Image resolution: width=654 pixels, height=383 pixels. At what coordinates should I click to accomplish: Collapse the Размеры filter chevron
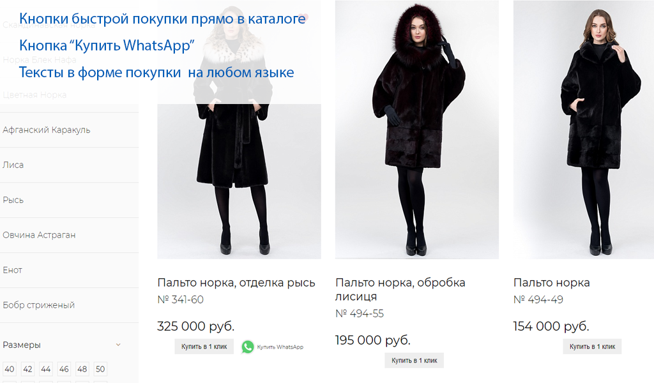click(x=118, y=345)
